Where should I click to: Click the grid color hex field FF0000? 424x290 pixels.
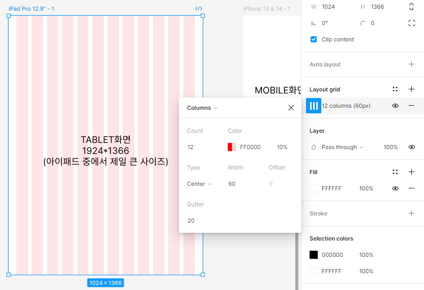[x=250, y=147]
